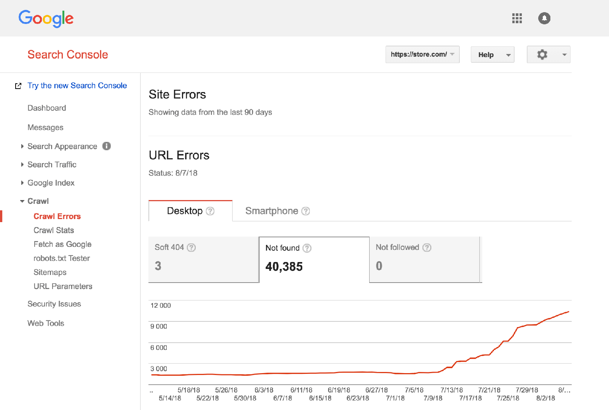
Task: Open Security Issues page
Action: 54,304
